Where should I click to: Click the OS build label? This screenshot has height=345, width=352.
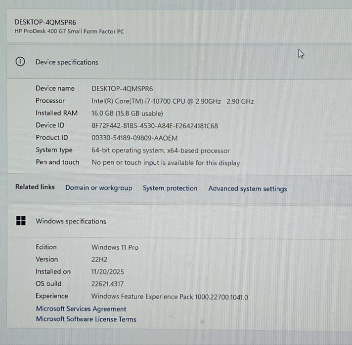tap(48, 284)
